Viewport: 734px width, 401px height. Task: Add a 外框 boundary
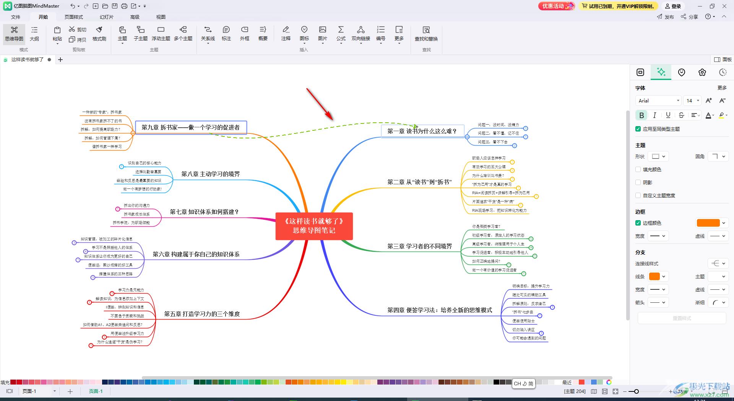point(245,34)
